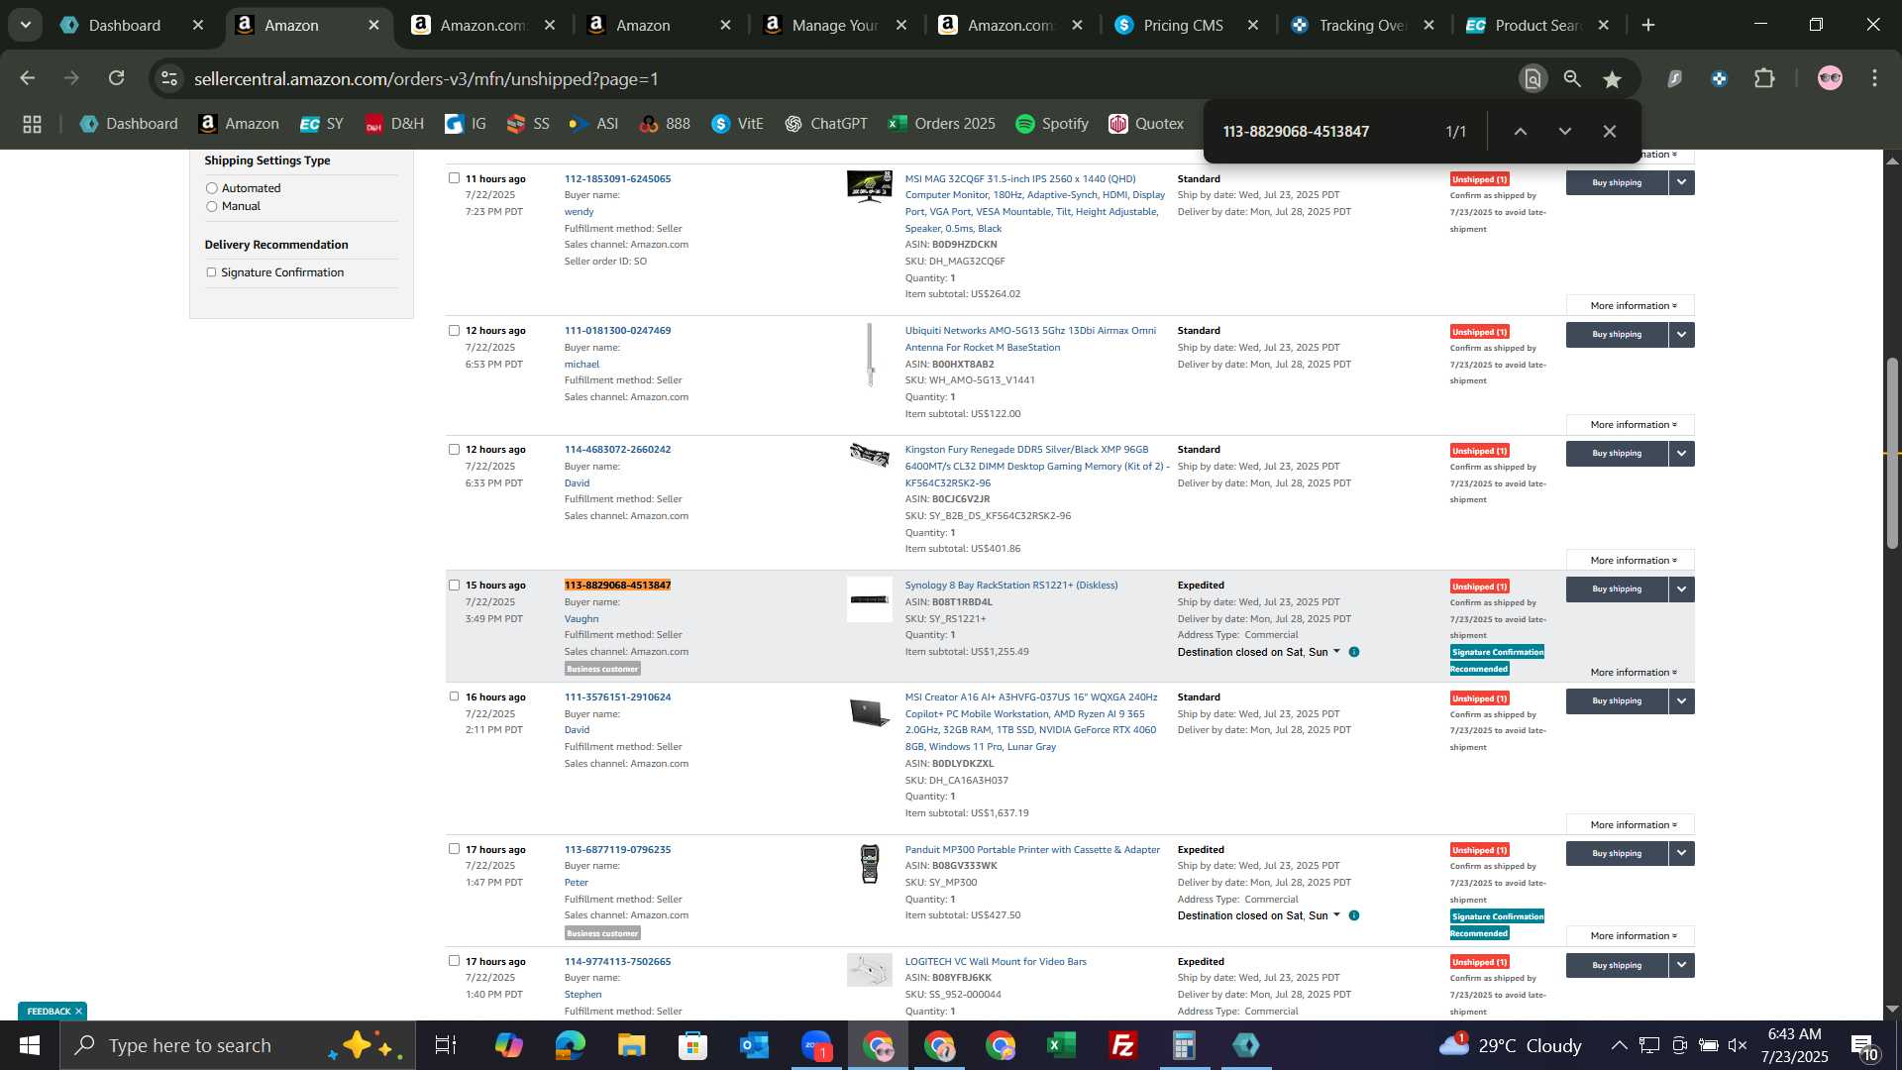This screenshot has width=1902, height=1070.
Task: Switch to the Manage Your tab
Action: [x=834, y=26]
